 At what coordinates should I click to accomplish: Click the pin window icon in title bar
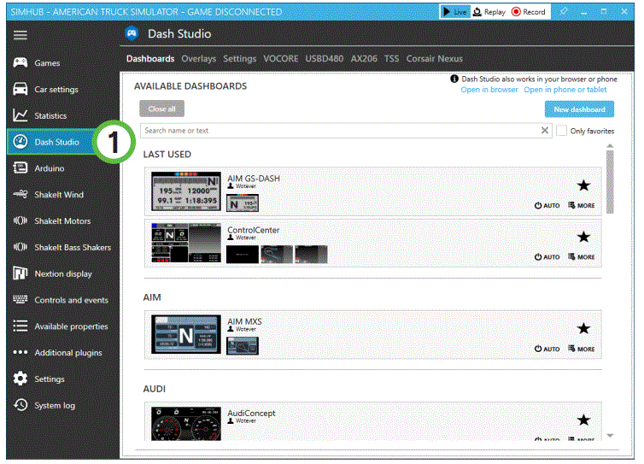point(564,11)
